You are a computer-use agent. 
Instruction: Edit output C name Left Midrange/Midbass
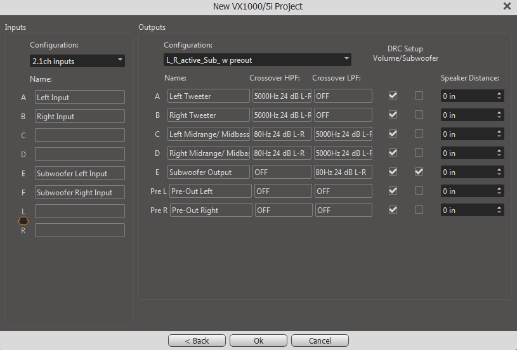pos(208,134)
